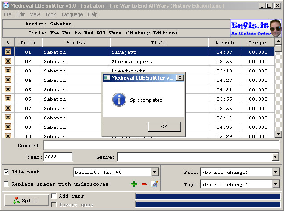Screen dimensions: 284x211
Task: Uncheck the track 06 checkbox
Action: coord(8,99)
